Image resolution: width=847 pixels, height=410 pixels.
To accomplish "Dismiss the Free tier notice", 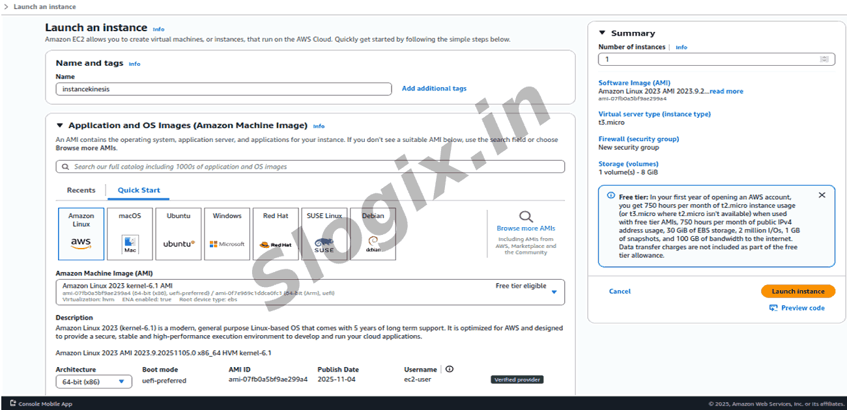I will click(822, 195).
